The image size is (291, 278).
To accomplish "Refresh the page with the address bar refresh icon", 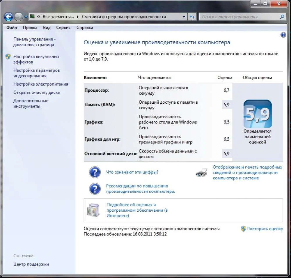I will click(192, 17).
